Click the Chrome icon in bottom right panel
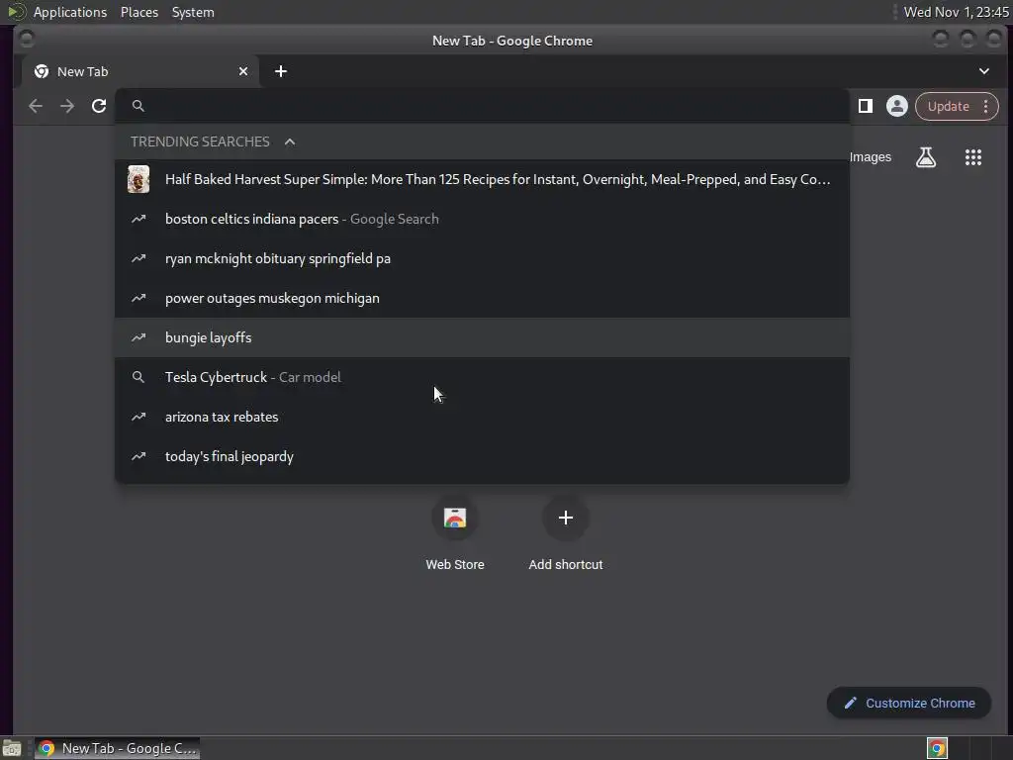 [x=937, y=748]
